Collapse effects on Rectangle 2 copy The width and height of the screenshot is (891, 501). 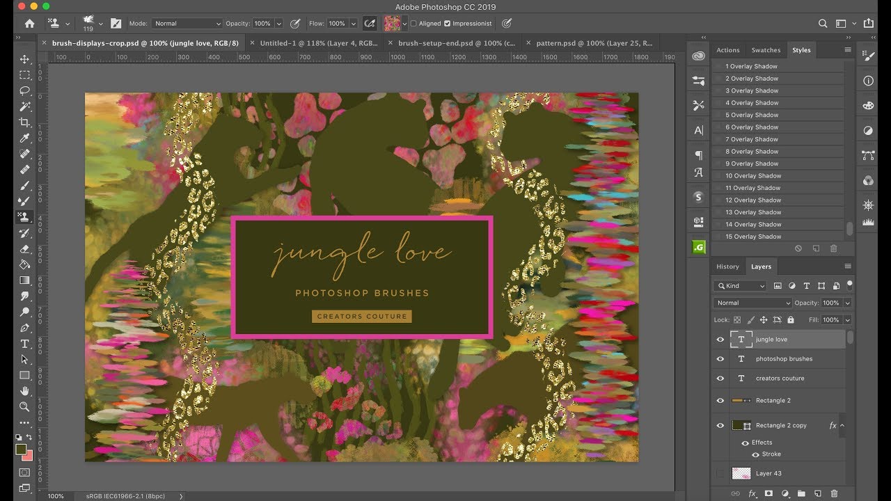click(x=842, y=425)
